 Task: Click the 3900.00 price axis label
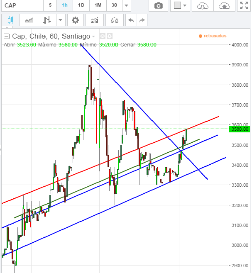[240, 65]
